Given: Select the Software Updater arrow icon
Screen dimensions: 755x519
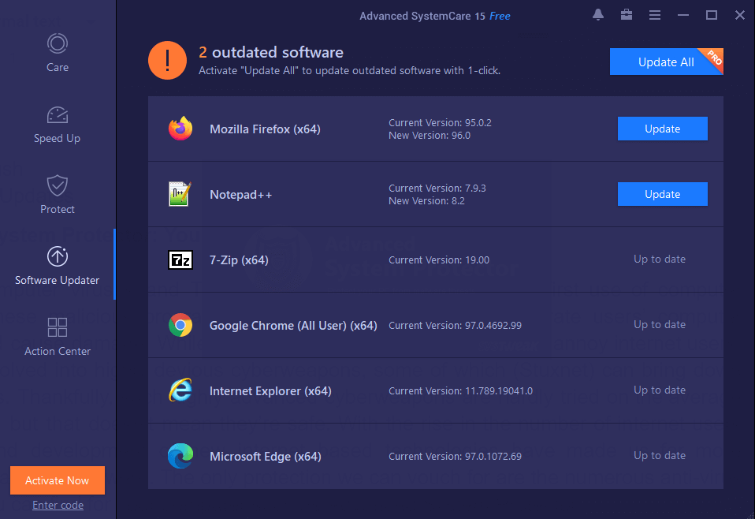Looking at the screenshot, I should point(58,256).
